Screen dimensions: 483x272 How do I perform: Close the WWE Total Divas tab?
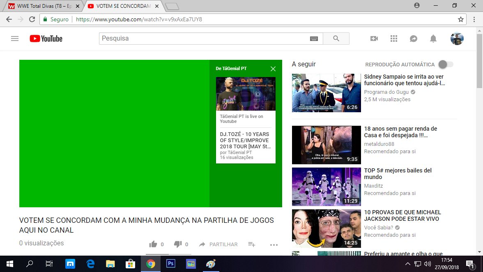coord(78,6)
